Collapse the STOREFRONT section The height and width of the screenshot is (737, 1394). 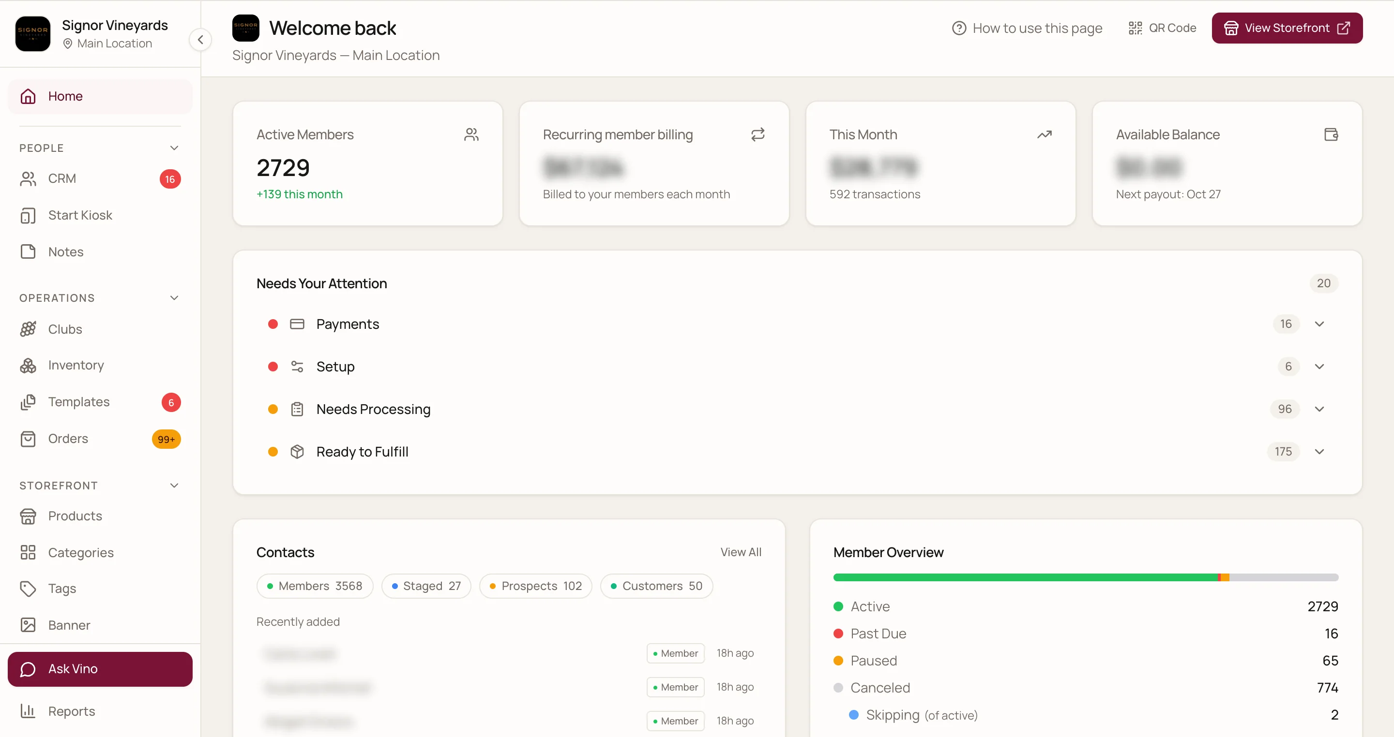tap(174, 486)
